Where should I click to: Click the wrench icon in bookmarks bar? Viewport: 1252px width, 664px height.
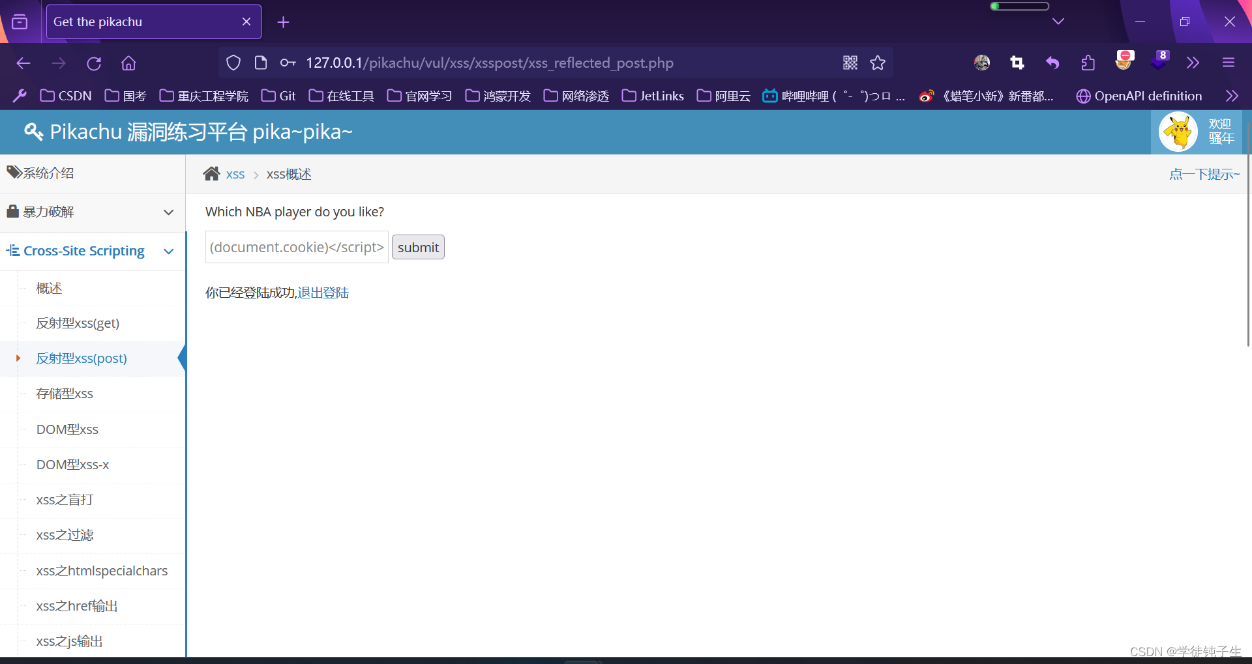(20, 96)
